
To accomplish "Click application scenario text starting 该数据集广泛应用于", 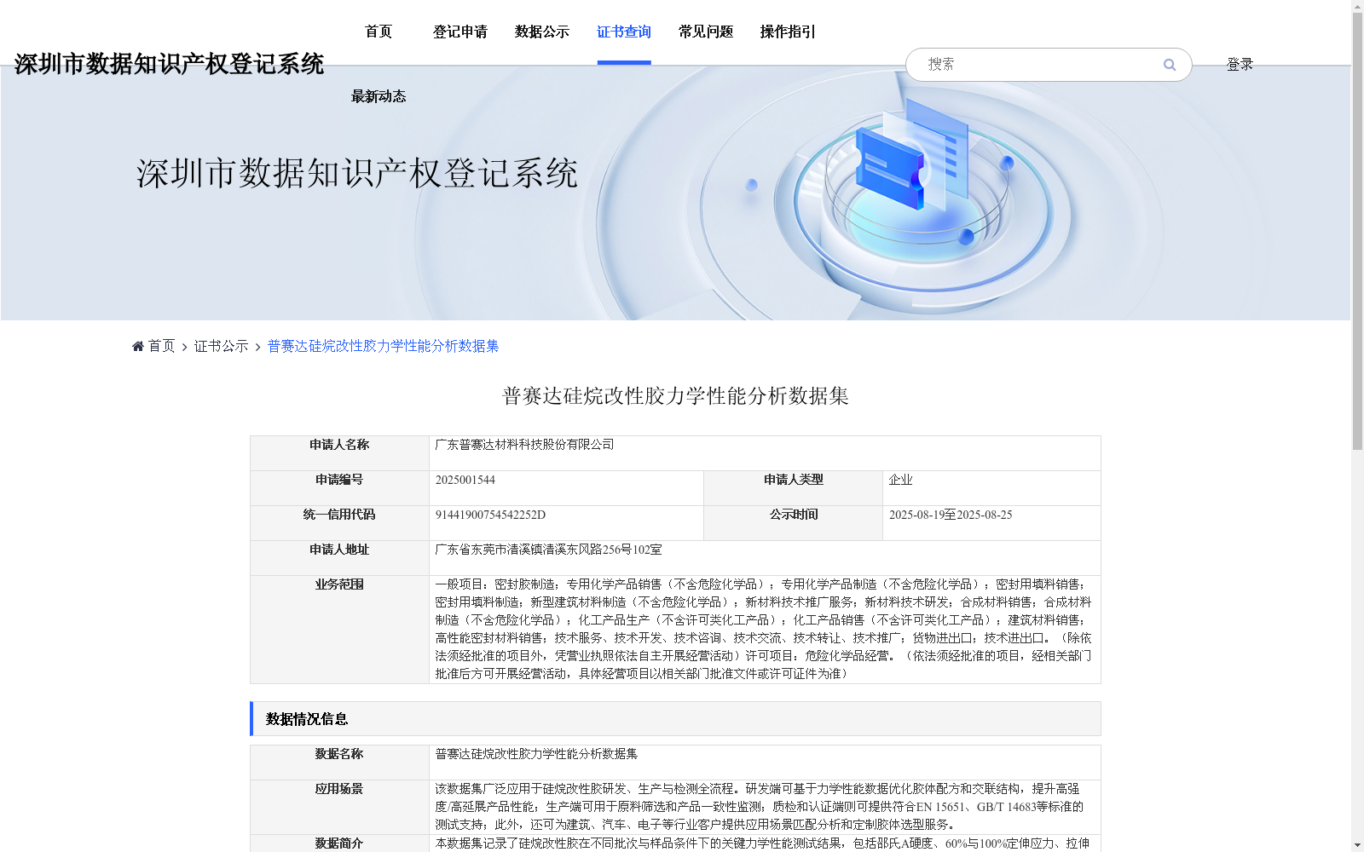I will click(x=760, y=807).
